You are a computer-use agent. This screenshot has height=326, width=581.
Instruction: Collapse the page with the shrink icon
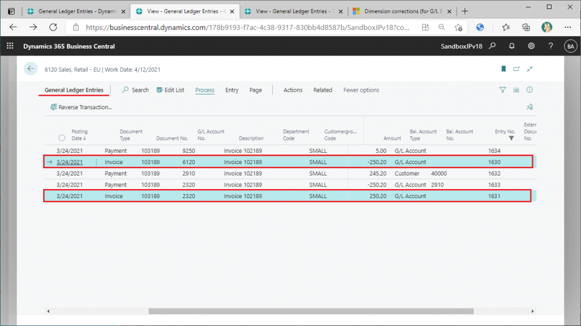(530, 68)
